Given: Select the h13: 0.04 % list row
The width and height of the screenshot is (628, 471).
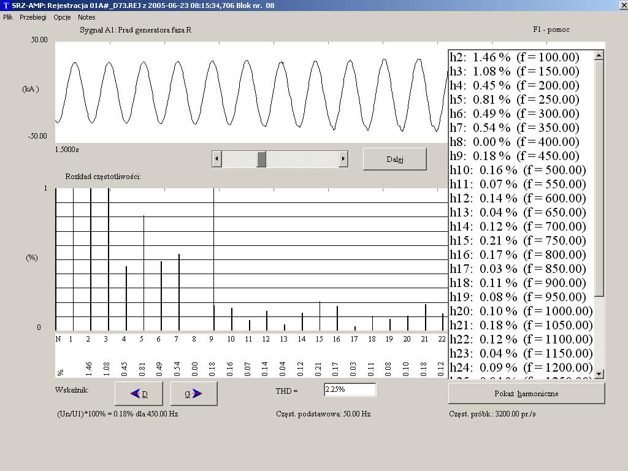Looking at the screenshot, I should 521,212.
